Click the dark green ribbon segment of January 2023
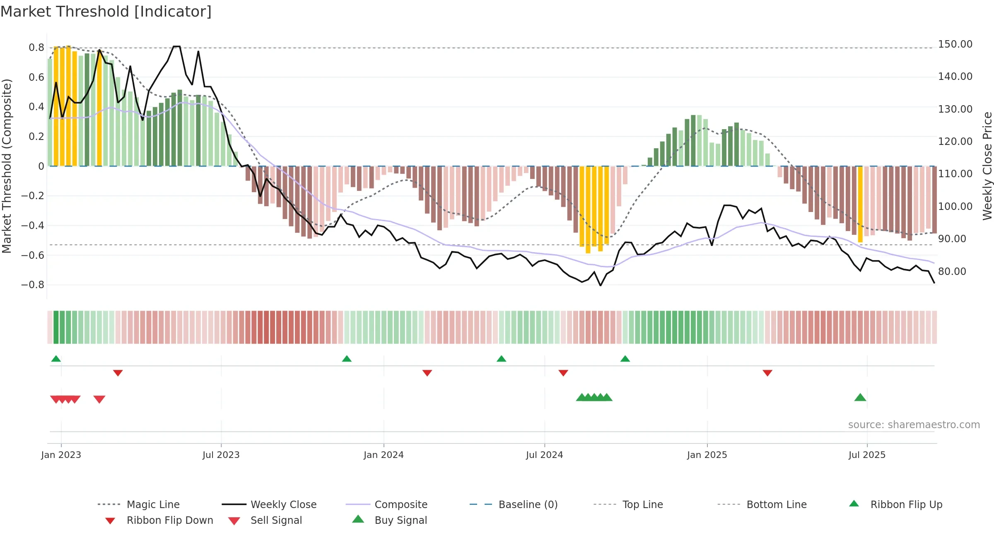 pos(56,327)
